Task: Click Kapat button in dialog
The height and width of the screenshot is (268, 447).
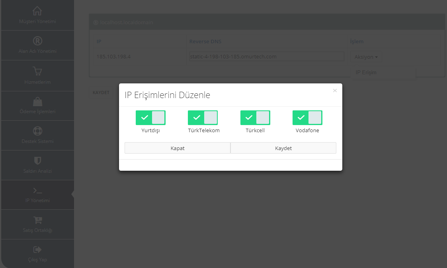Action: pyautogui.click(x=177, y=148)
